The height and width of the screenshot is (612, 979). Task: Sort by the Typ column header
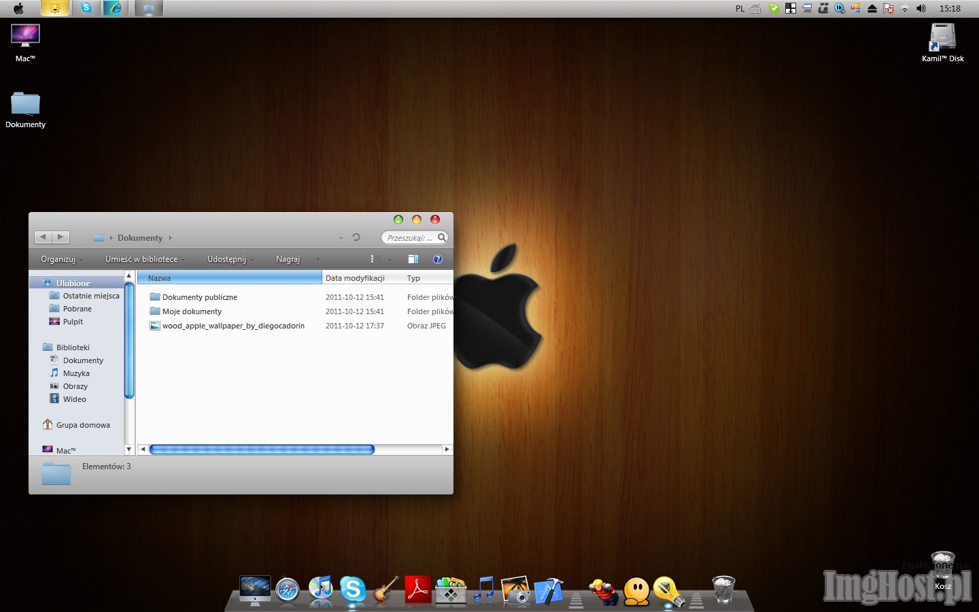point(428,277)
